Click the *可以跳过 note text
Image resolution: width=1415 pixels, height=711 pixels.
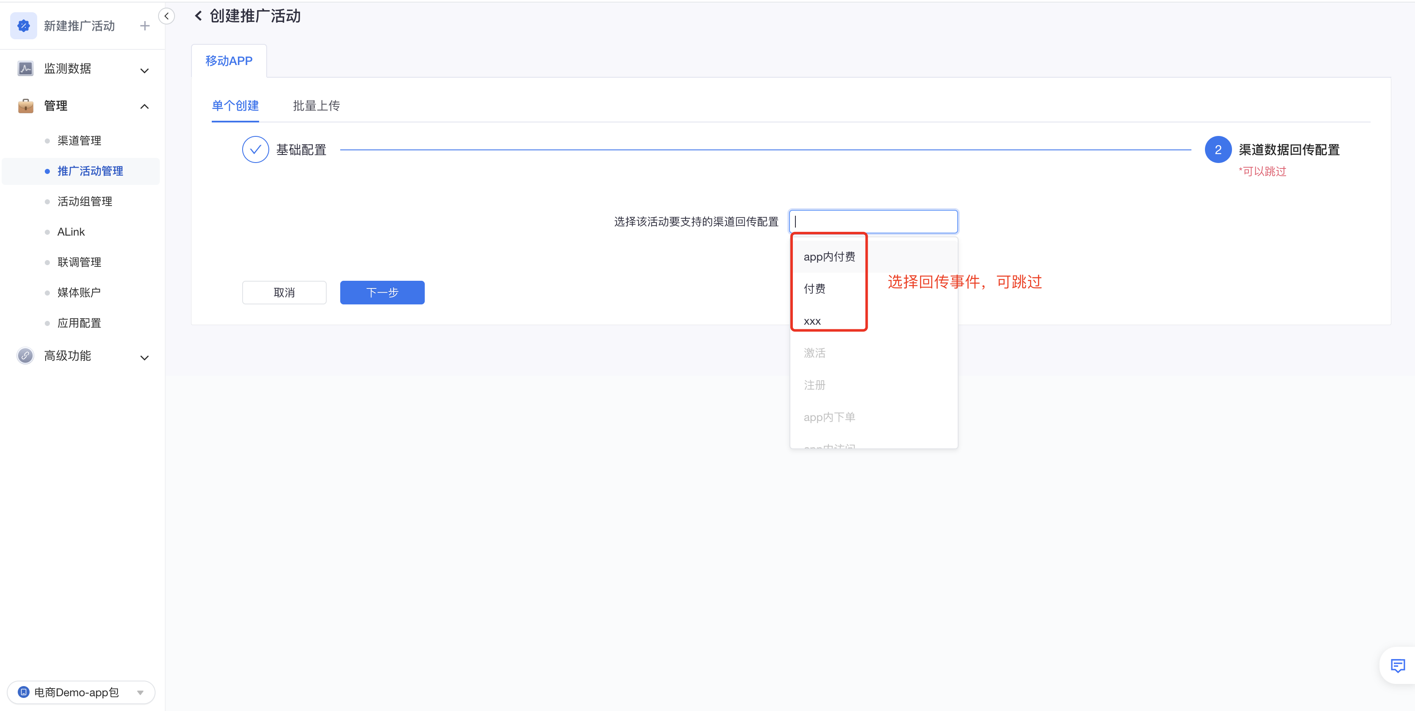[1262, 171]
